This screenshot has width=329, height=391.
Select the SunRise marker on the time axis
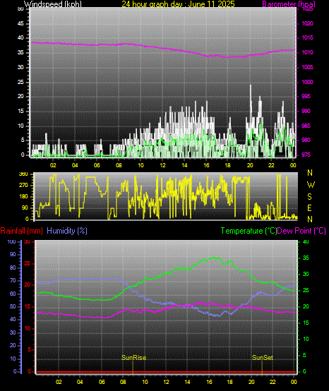133,358
